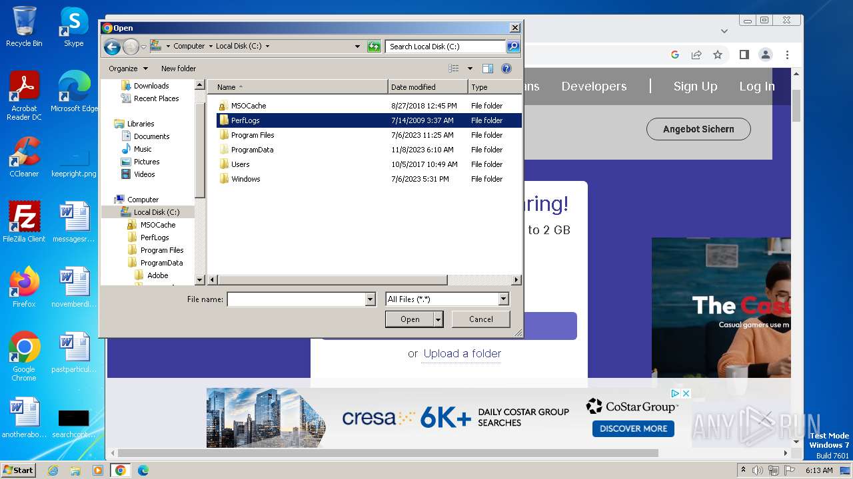Select ProgramData folder in list
The height and width of the screenshot is (479, 853).
pos(252,150)
